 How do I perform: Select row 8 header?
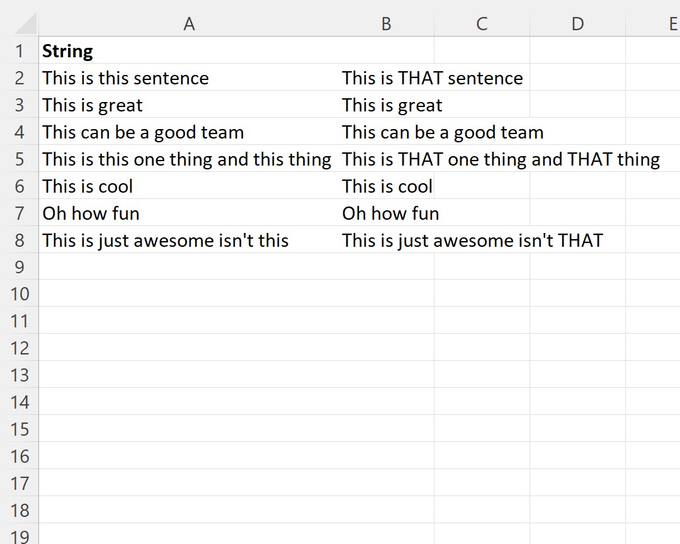20,240
